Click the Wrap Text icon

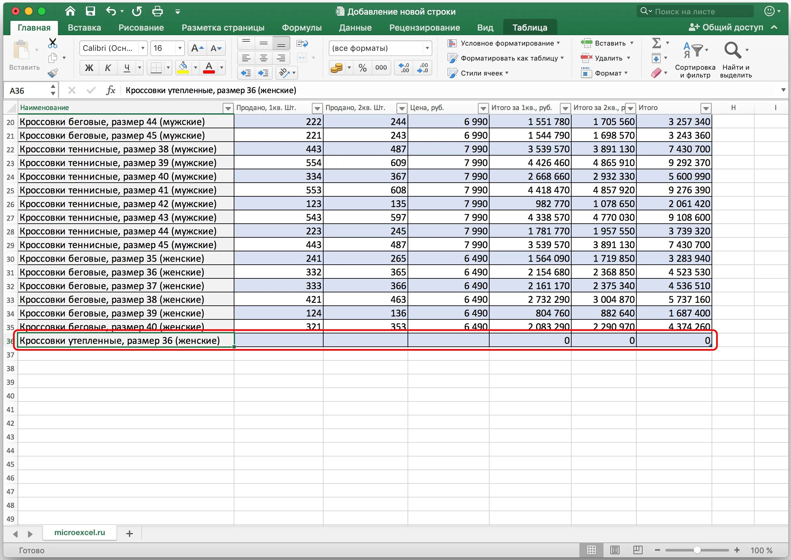point(302,43)
